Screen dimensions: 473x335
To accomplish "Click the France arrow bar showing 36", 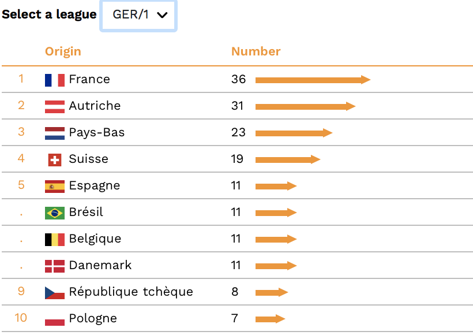I will point(313,80).
